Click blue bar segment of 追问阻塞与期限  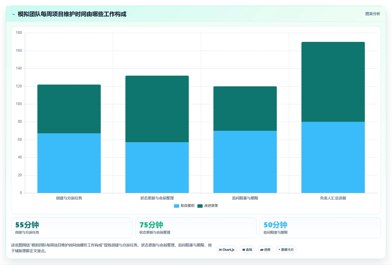pos(245,162)
